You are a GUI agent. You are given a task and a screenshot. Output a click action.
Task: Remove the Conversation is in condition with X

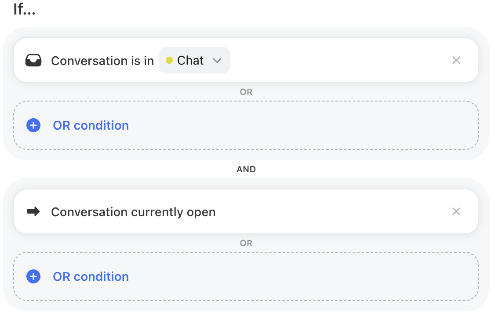[456, 60]
